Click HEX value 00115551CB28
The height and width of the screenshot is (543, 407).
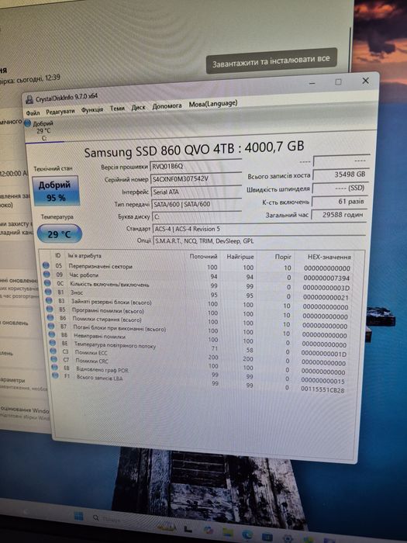[x=322, y=390]
